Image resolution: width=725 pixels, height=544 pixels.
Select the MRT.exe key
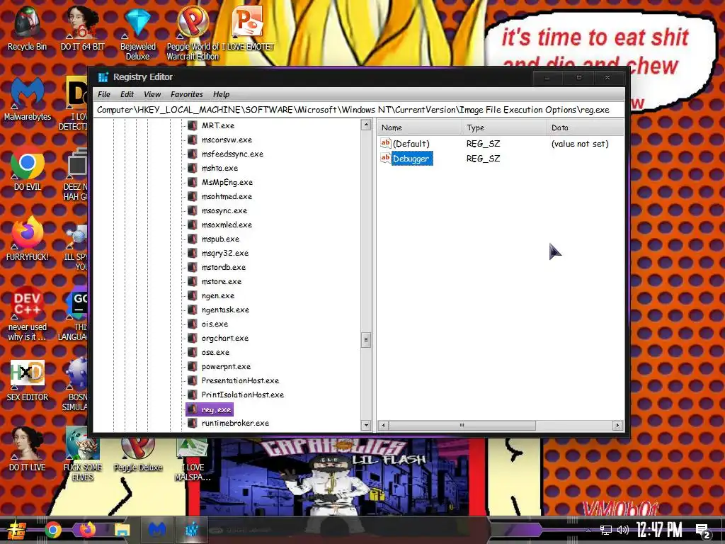pyautogui.click(x=218, y=125)
